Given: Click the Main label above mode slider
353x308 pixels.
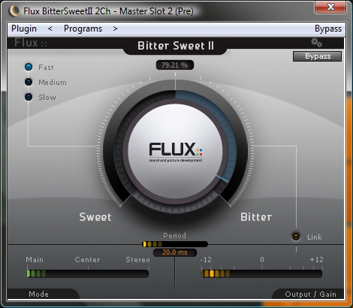Looking at the screenshot, I should point(35,260).
